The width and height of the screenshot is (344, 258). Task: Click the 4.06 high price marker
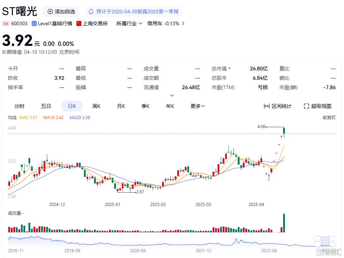tap(261, 127)
